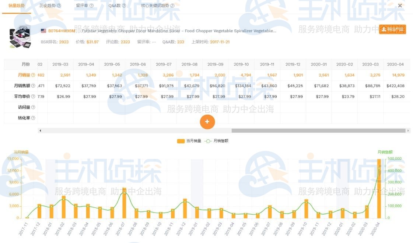Switch to the 历史趋势 tab
This screenshot has width=413, height=243.
(x=48, y=6)
